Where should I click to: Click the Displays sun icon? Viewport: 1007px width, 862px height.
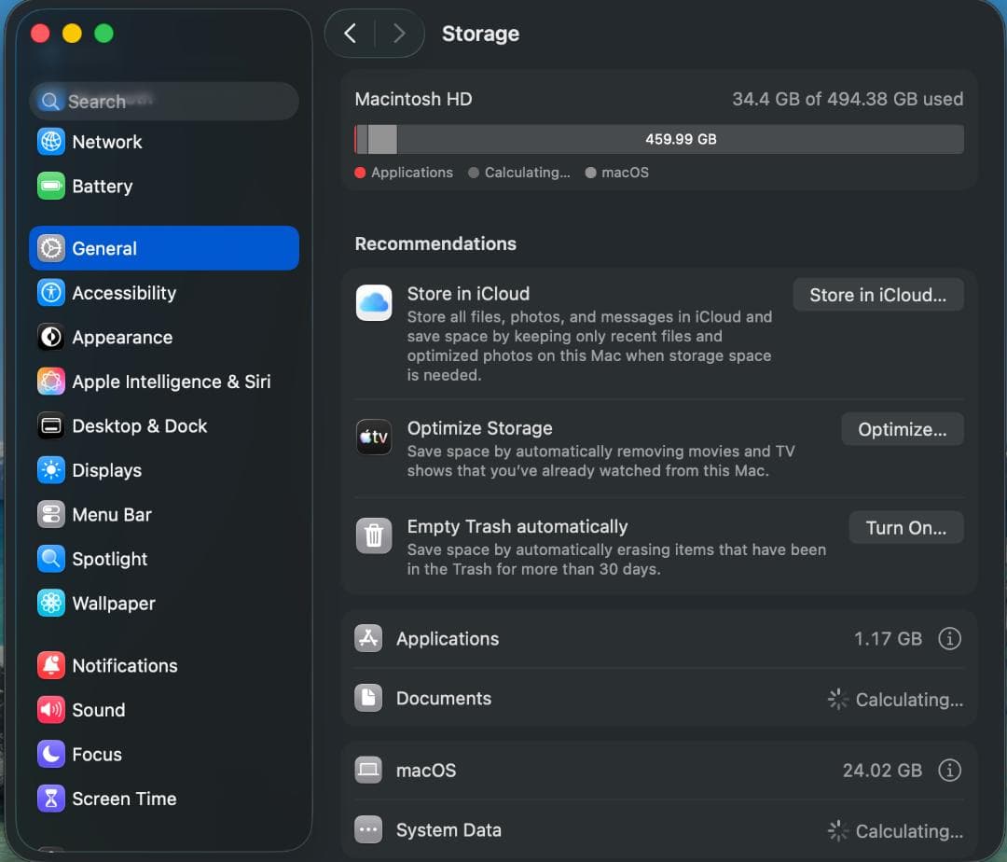[x=50, y=469]
